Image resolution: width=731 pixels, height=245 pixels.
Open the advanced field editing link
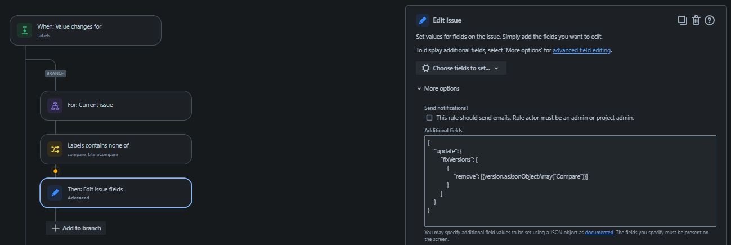tap(582, 50)
